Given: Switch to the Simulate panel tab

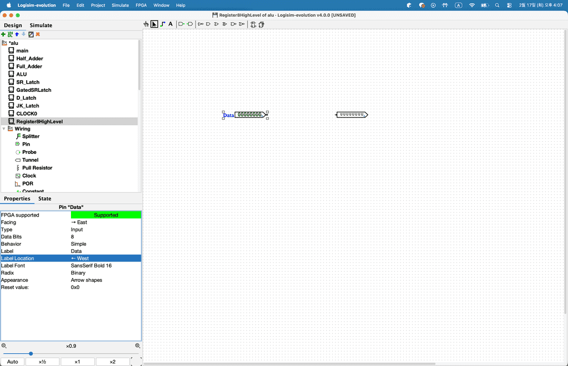Looking at the screenshot, I should point(40,25).
